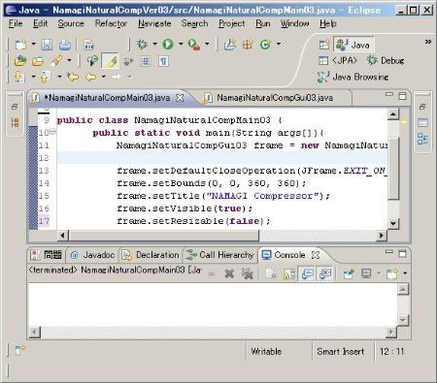Close the NamagiNaturalCompMain03.java editor tab
The image size is (437, 383).
(x=180, y=98)
